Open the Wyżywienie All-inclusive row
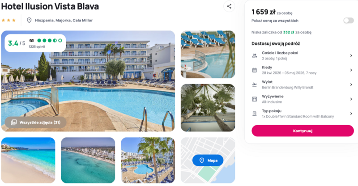 [x=303, y=99]
